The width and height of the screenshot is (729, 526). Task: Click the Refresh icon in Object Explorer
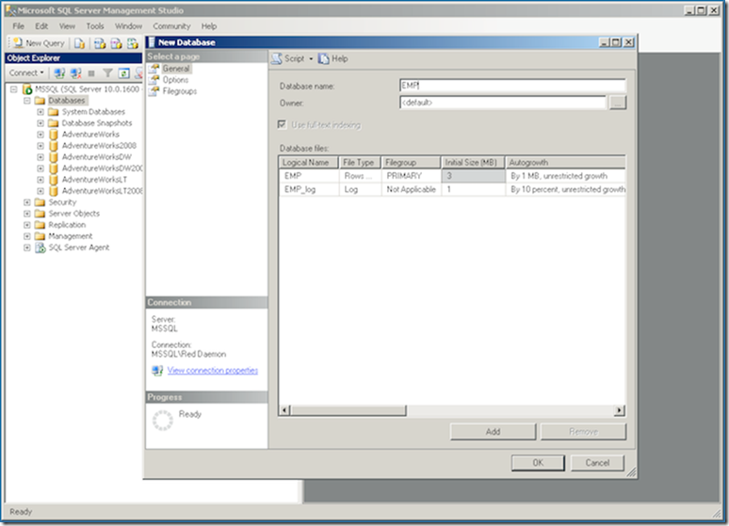click(123, 73)
